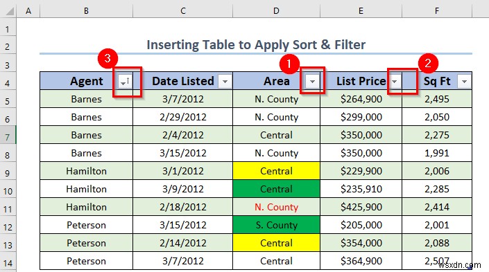Select the cell containing 2,088
Image resolution: width=489 pixels, height=272 pixels.
[x=437, y=243]
